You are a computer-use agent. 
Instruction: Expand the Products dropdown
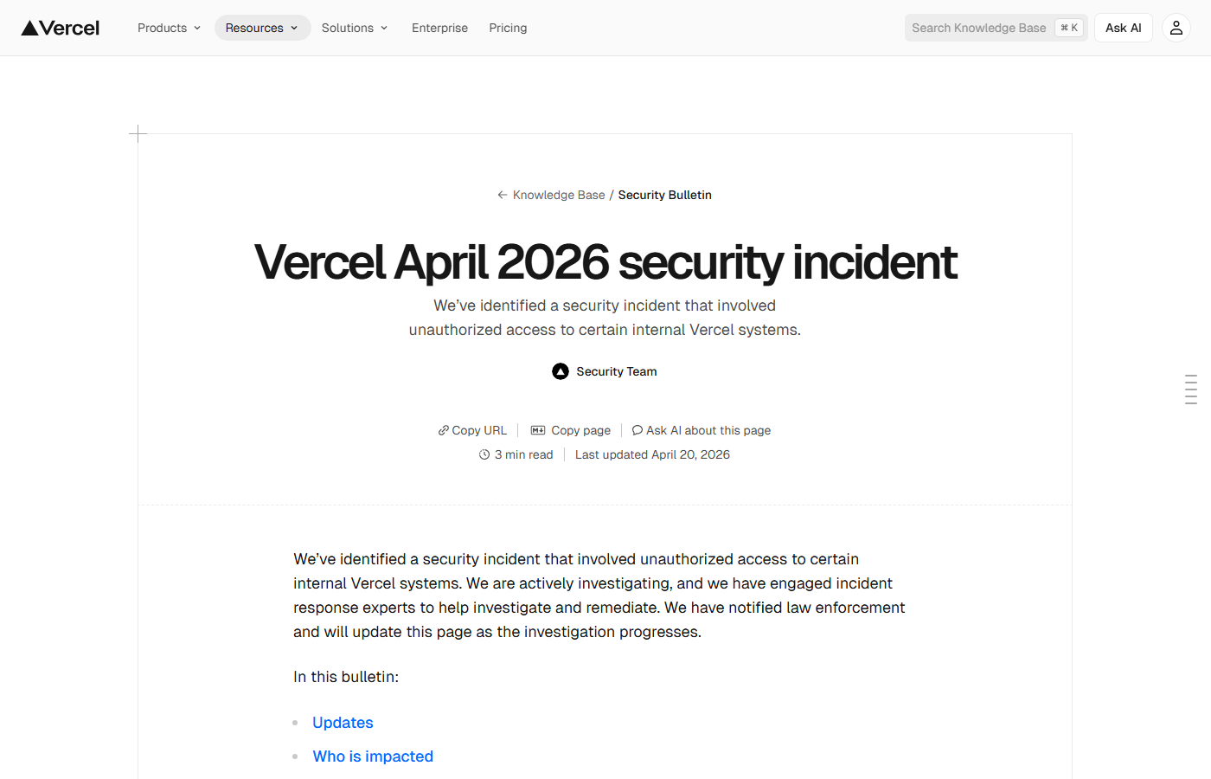tap(168, 27)
